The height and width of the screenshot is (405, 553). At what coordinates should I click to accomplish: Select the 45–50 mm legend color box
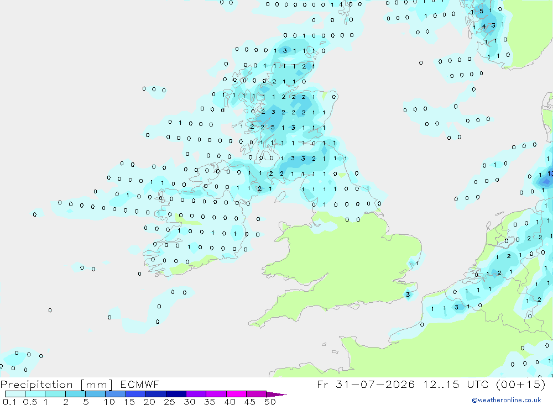click(x=256, y=394)
